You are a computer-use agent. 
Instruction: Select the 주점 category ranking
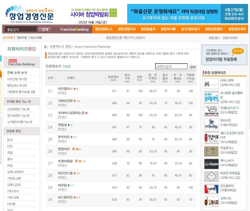pos(10,153)
